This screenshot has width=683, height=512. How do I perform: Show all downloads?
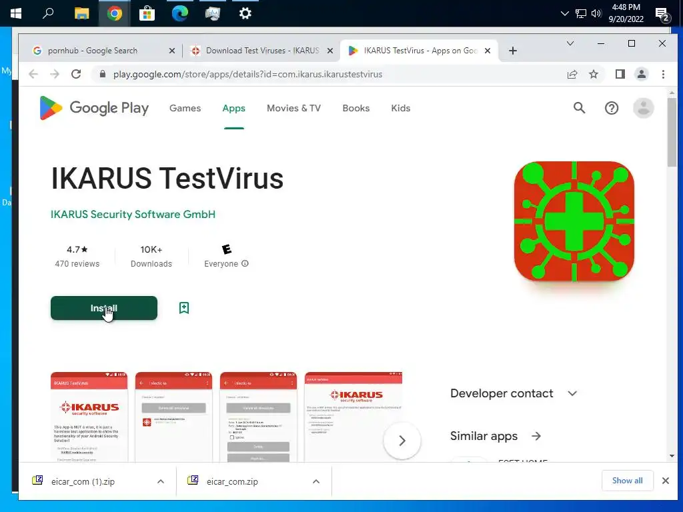tap(627, 480)
